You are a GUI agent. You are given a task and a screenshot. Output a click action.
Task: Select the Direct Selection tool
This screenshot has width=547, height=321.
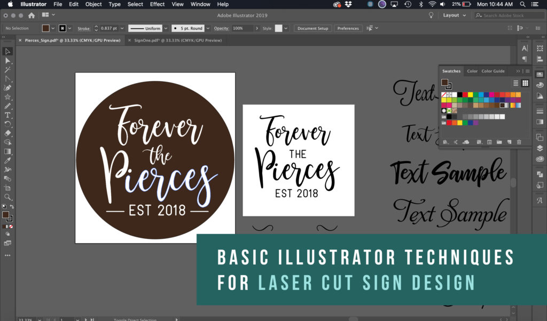(7, 61)
